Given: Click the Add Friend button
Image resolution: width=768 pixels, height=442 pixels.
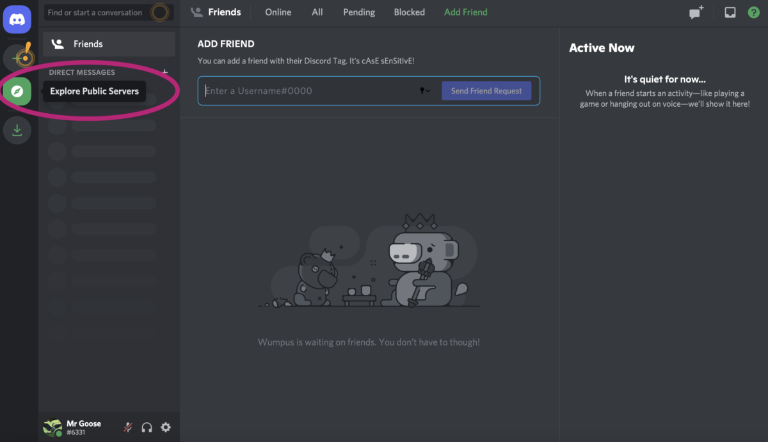Looking at the screenshot, I should (465, 12).
